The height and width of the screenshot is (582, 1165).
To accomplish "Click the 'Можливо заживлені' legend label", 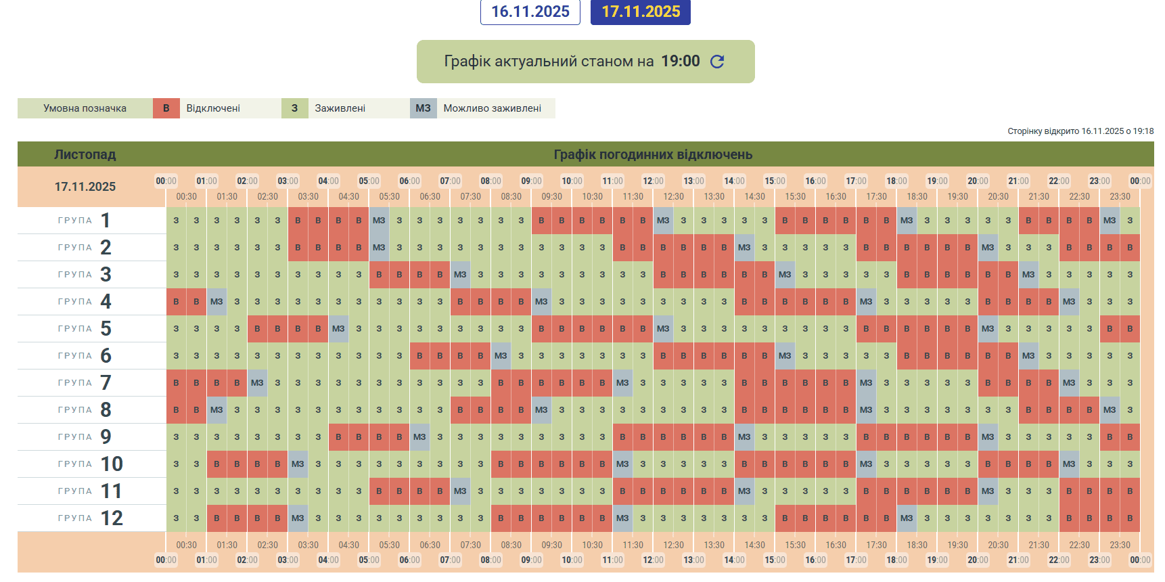I will tap(492, 108).
